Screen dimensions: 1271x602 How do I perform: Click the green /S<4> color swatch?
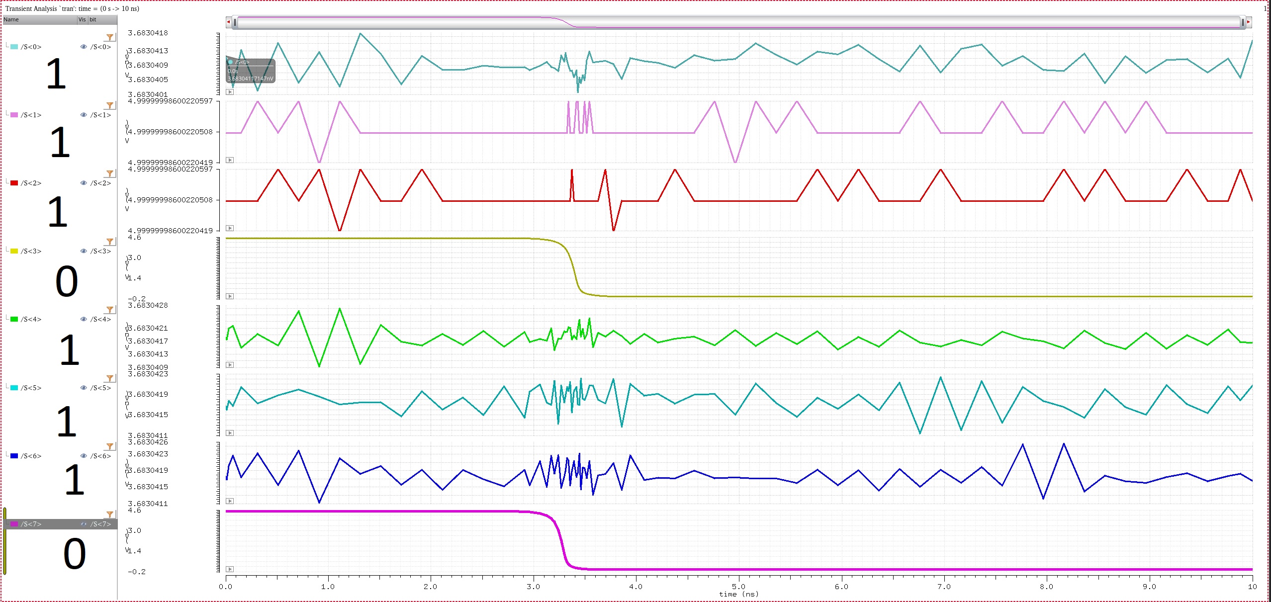click(x=14, y=319)
